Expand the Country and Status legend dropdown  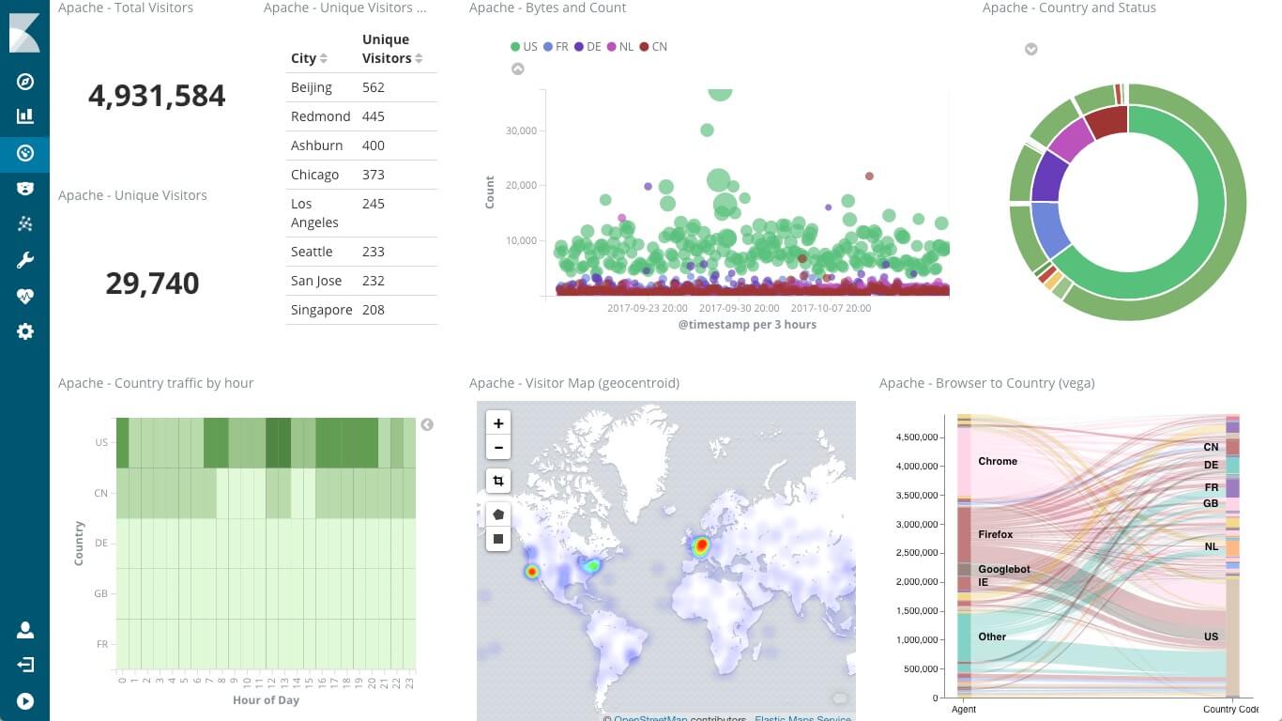click(1030, 49)
